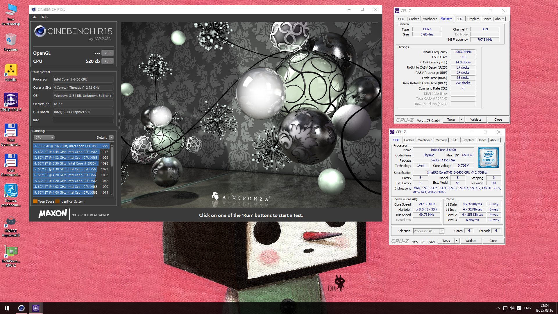Open Graphics tab in bottom CPU-Z

click(468, 140)
